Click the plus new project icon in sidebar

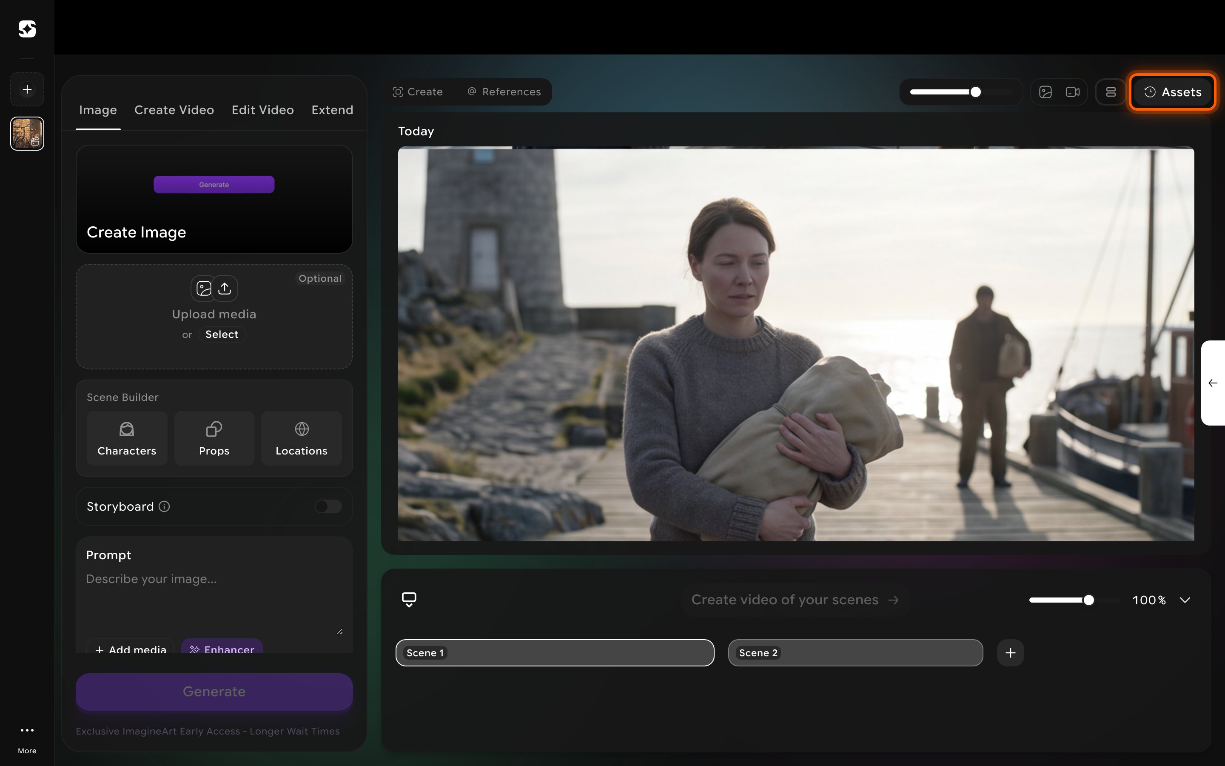click(x=27, y=90)
